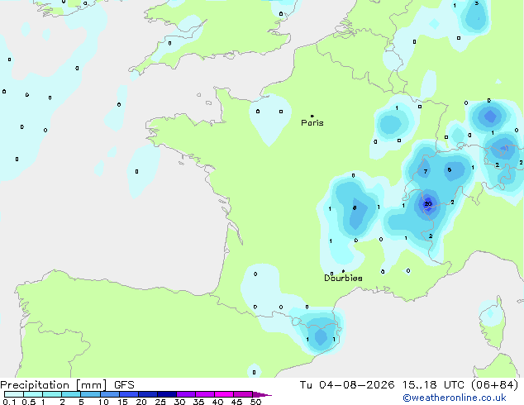Click the legend swatch between 0.5 and 1
Image resolution: width=524 pixels, height=405 pixels.
coord(33,394)
